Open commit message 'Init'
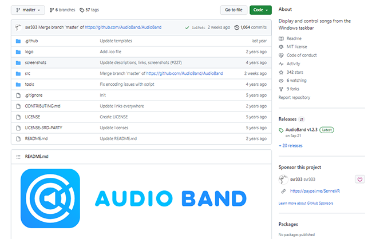This screenshot has width=372, height=239. coord(102,95)
